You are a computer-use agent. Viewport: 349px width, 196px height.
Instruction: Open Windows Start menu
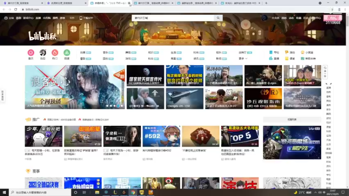[4, 192]
